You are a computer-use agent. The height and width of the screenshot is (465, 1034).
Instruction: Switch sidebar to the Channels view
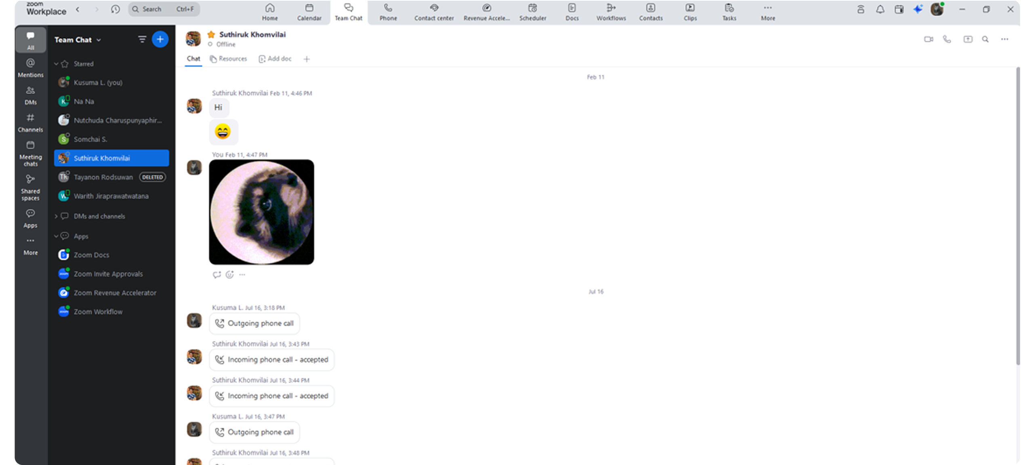31,123
